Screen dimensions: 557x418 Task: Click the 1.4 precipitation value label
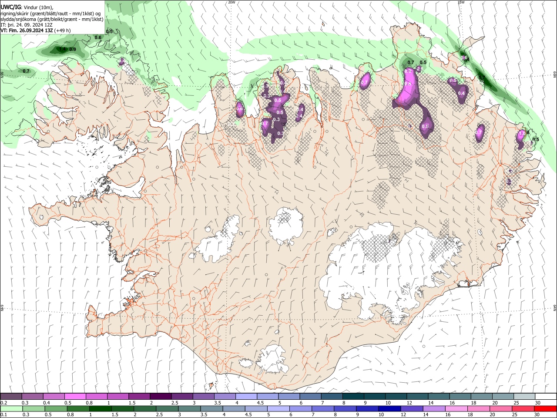tap(63, 49)
